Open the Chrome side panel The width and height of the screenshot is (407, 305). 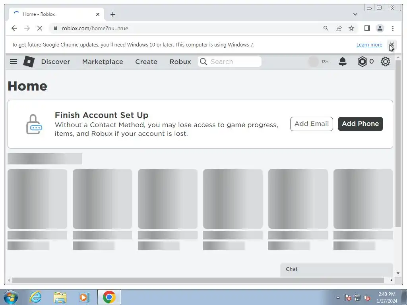367,28
